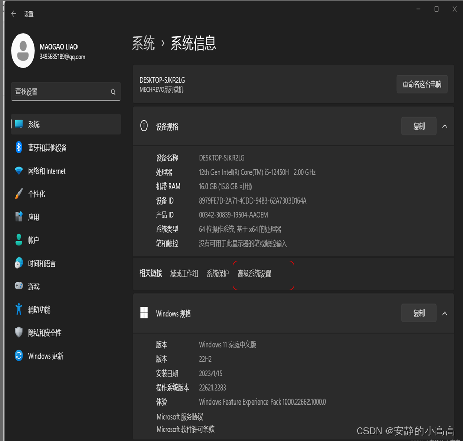This screenshot has width=463, height=441.
Task: Click user name MAOGAO LIAO
Action: point(59,47)
